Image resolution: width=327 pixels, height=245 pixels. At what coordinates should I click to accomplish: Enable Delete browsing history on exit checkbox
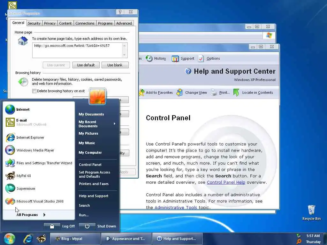pos(34,91)
